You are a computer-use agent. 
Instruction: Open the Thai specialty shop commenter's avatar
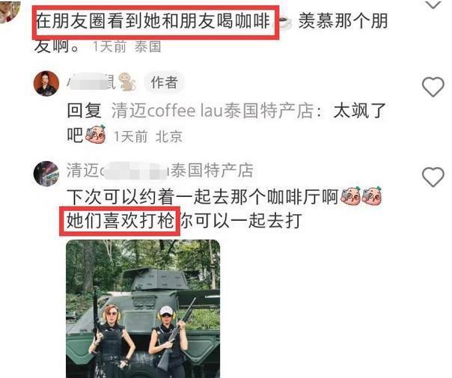point(46,174)
